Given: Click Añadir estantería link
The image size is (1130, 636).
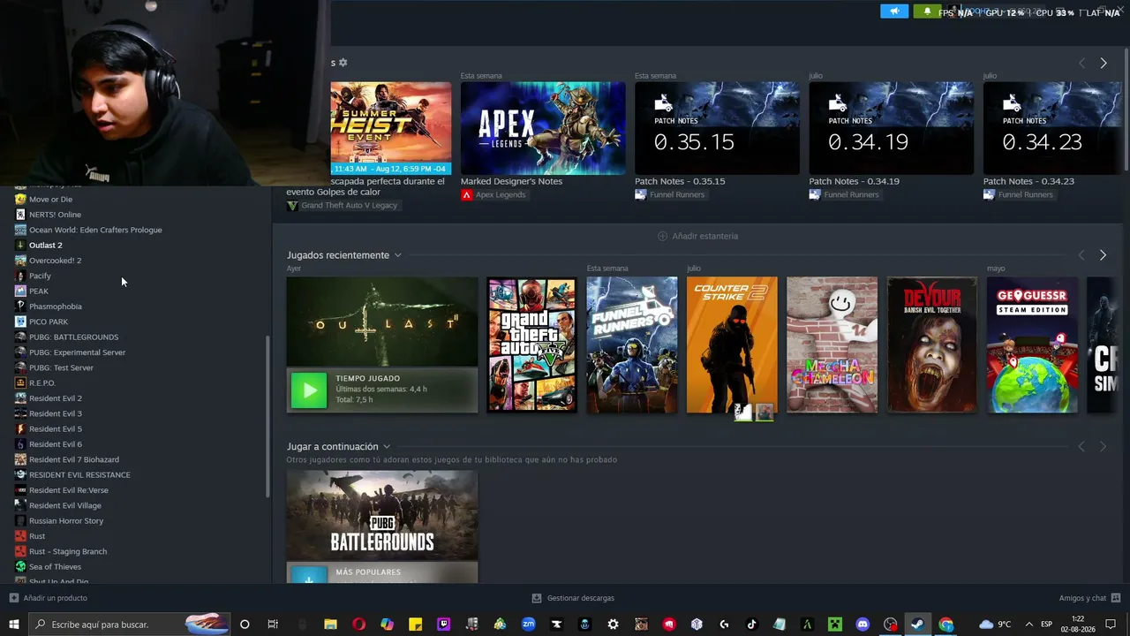Looking at the screenshot, I should pos(704,236).
